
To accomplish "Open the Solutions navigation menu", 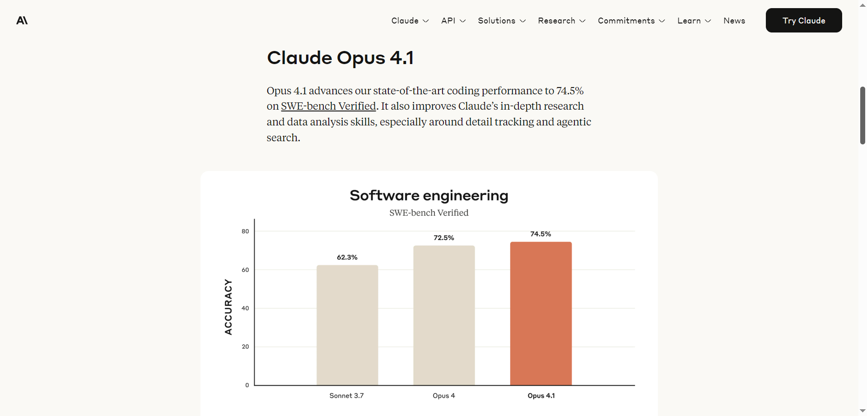I will [502, 21].
